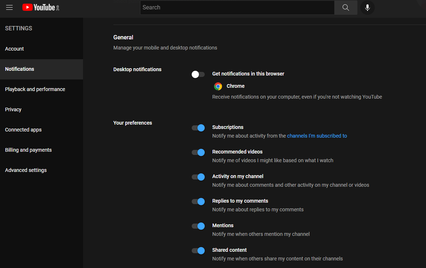Click 'Receive notifications on your computer' description

(x=297, y=97)
